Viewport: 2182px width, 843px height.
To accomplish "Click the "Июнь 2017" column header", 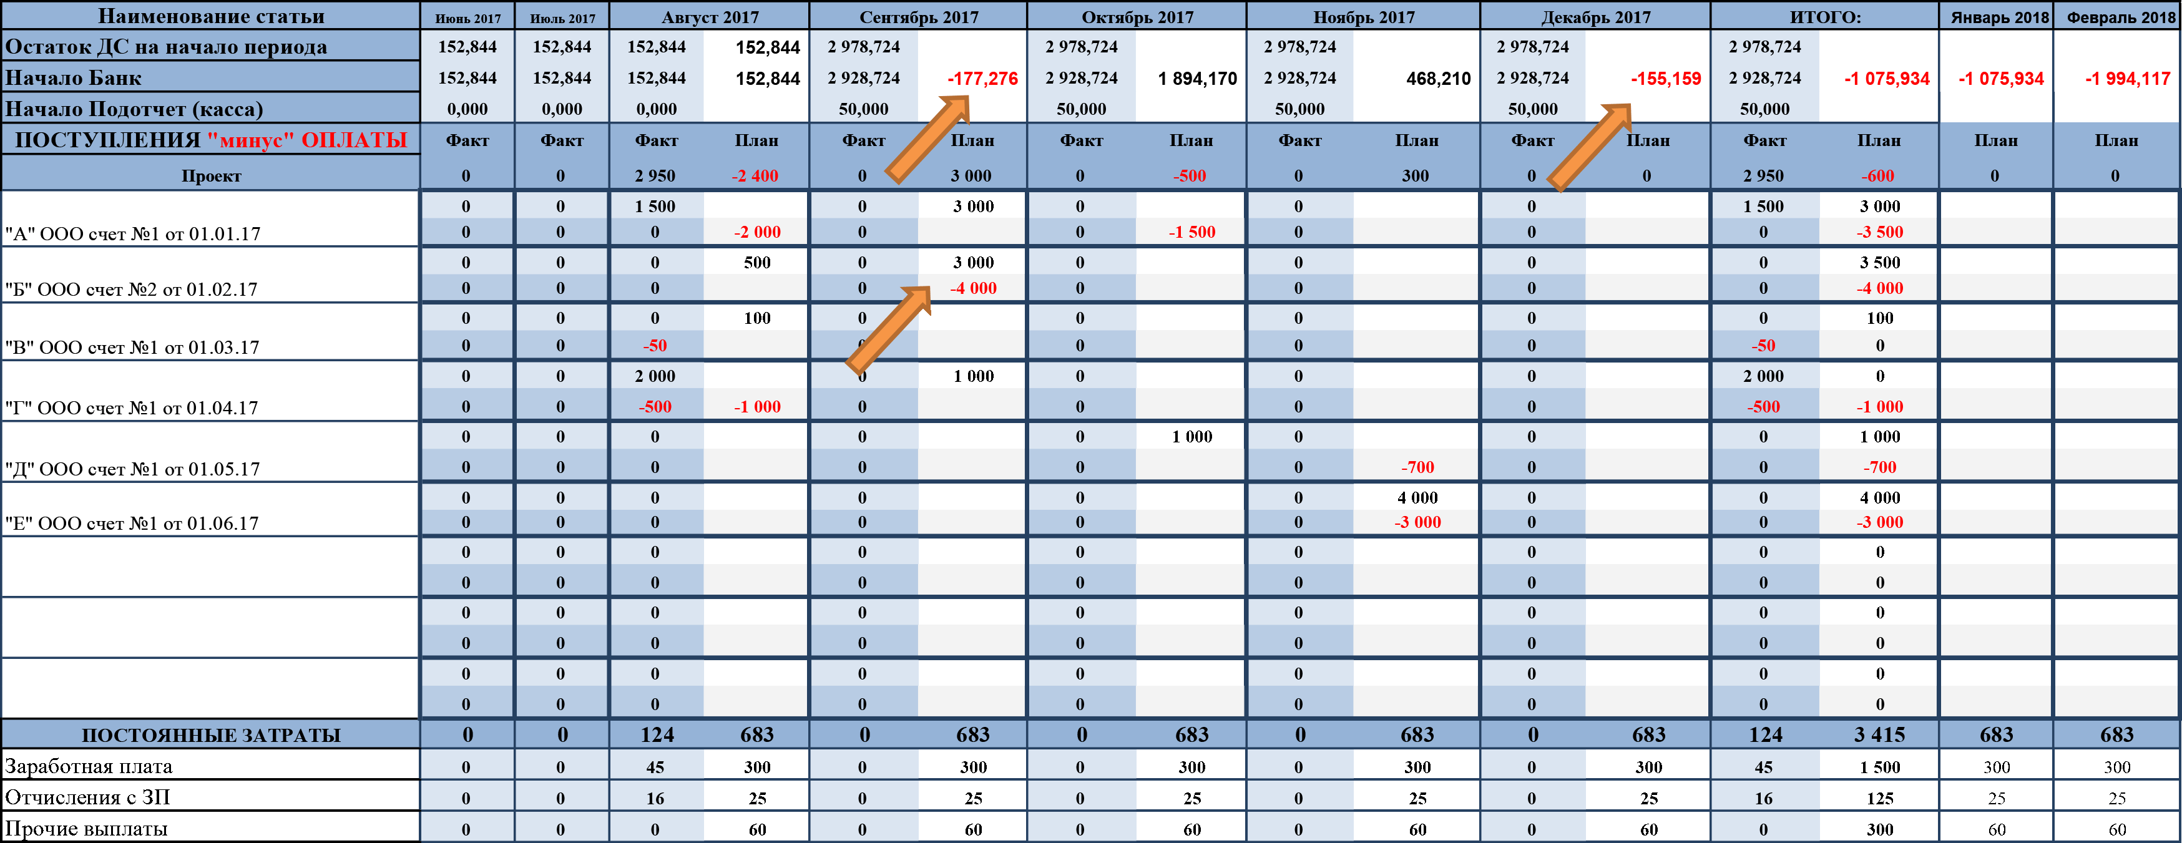I will coord(467,17).
